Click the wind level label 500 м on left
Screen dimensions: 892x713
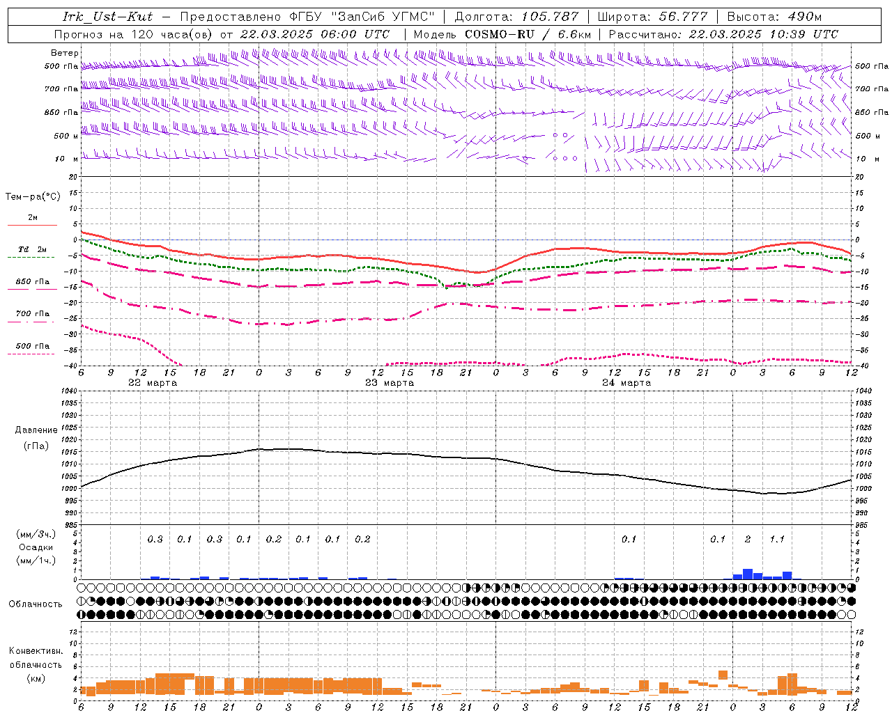(66, 136)
